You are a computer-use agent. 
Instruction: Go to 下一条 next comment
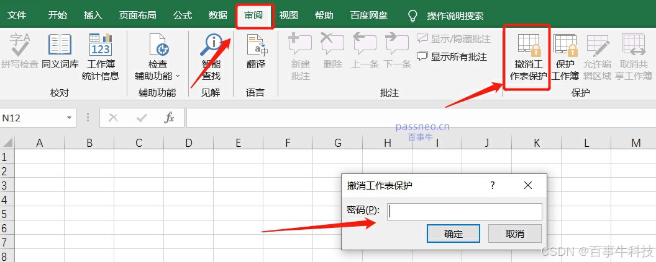(397, 51)
